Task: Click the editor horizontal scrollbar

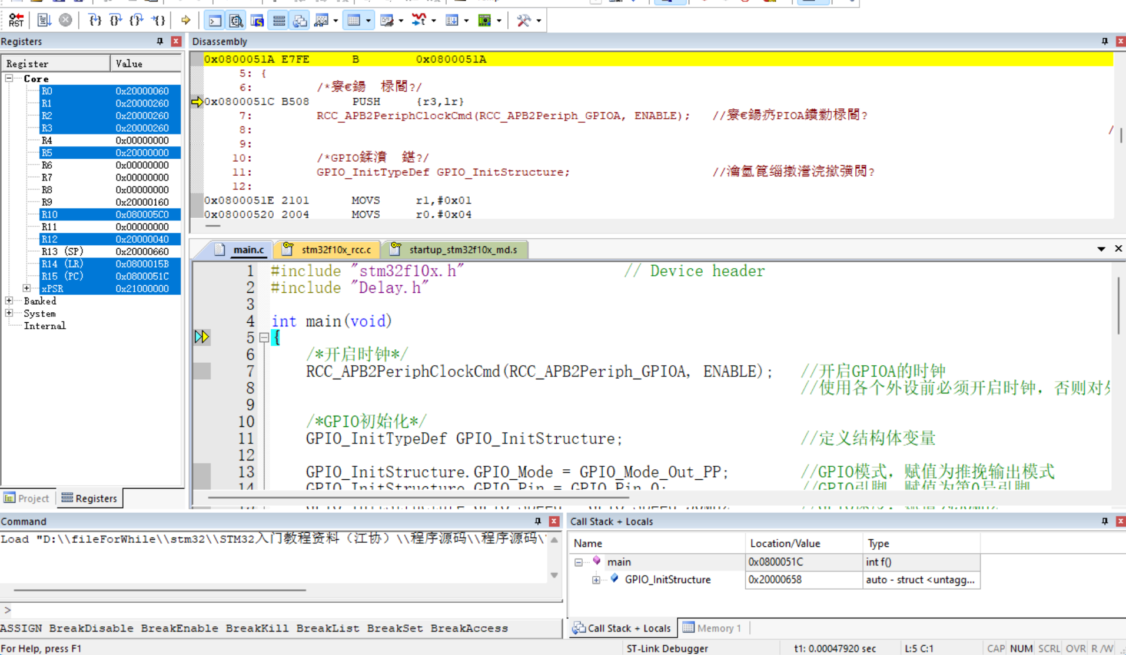Action: [418, 497]
